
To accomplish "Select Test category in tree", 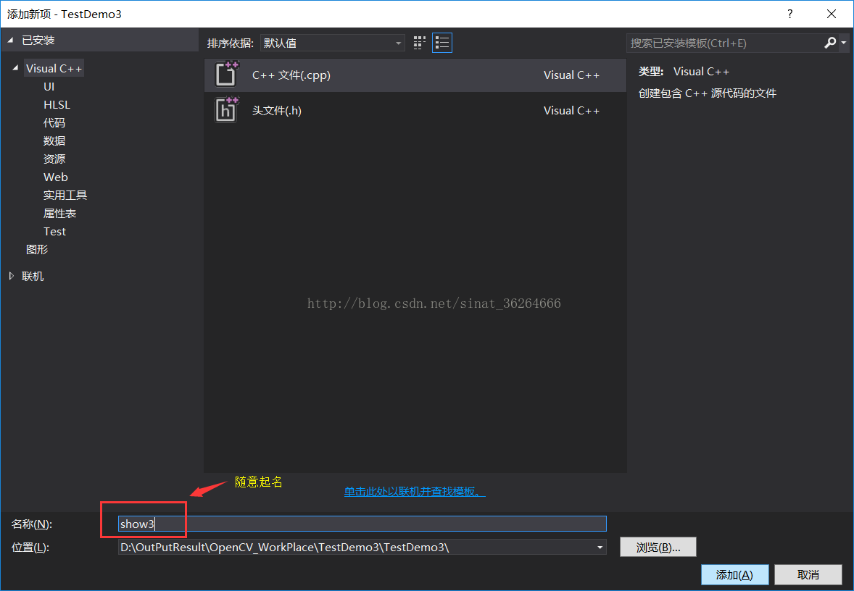I will [54, 231].
